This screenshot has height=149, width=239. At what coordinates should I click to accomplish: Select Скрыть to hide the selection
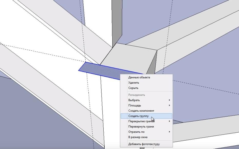133,88
